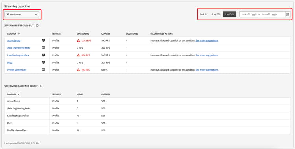Click the Services header in Streaming Throughput table
Viewport: 295px width, 149px height.
56,34
